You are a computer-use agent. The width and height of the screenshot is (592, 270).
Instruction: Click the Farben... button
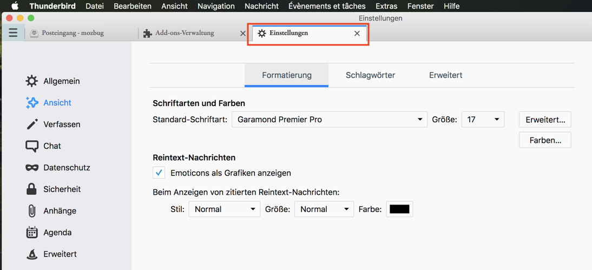[x=545, y=140]
